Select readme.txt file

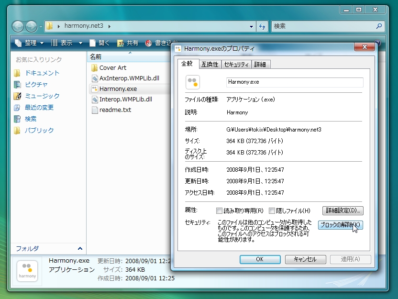tap(115, 110)
